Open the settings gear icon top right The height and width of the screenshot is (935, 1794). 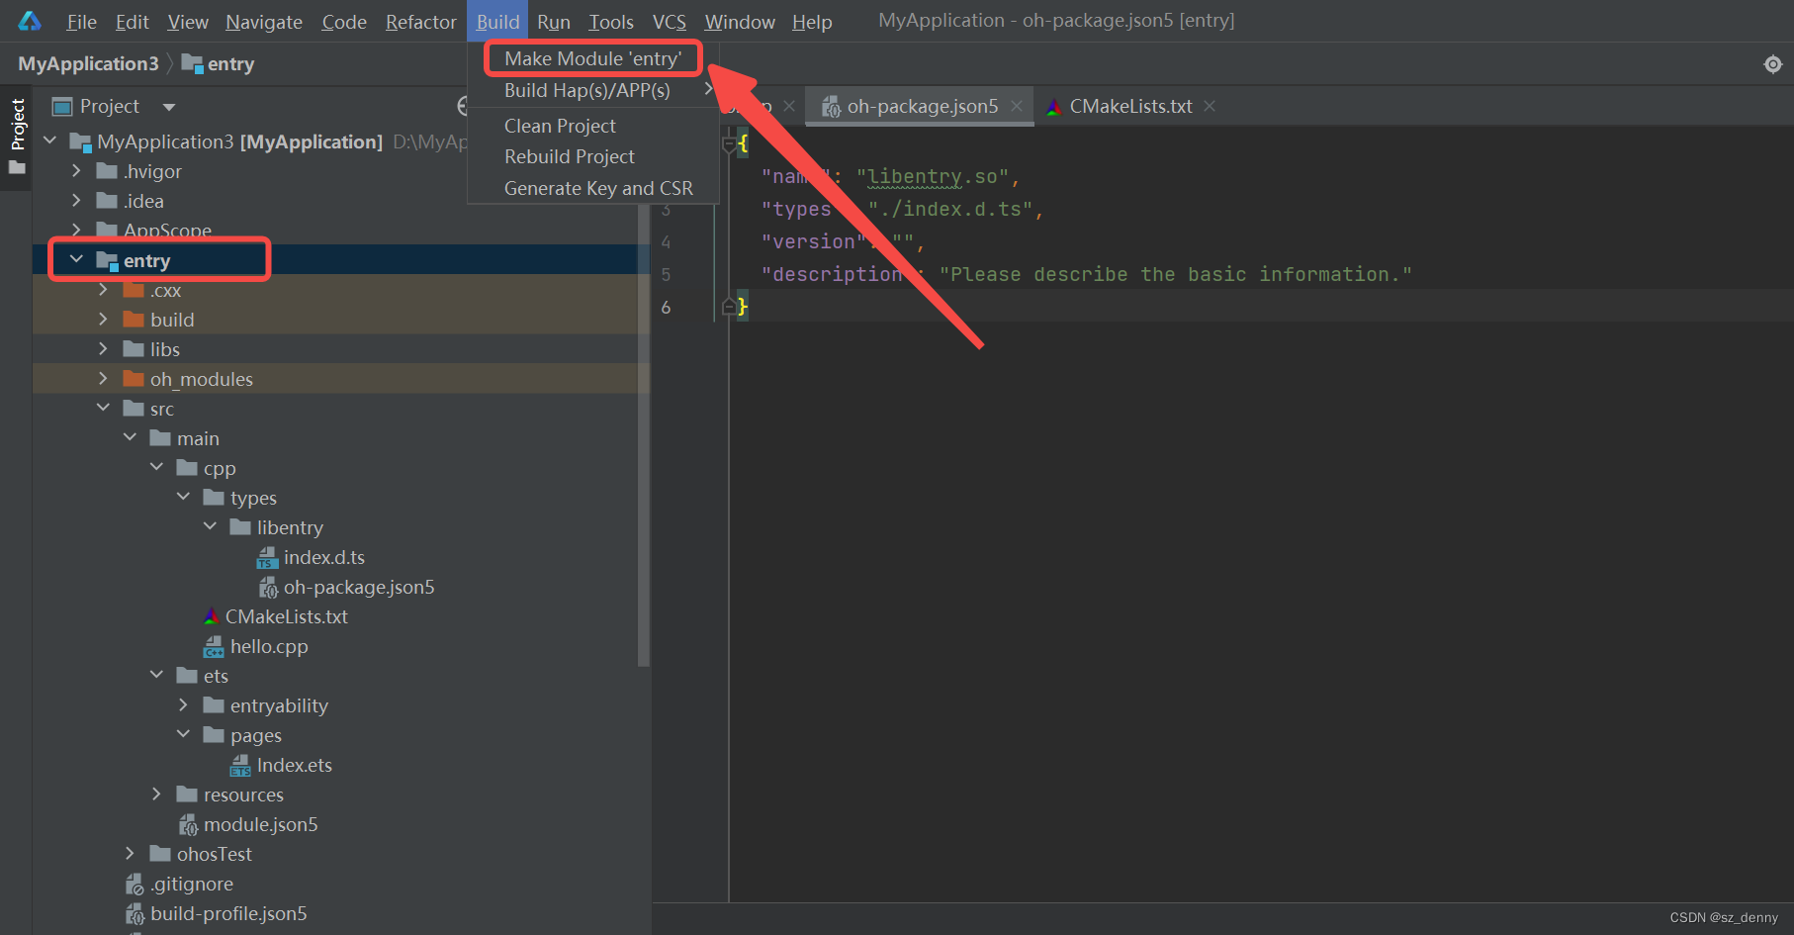click(x=1773, y=63)
